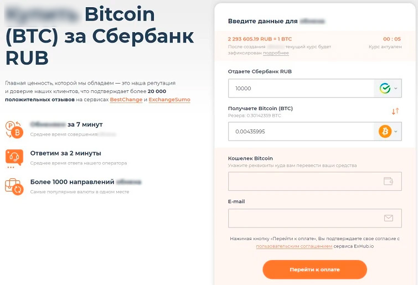Click the «подробнее» rate details link
Screen dimensions: 418x285
(x=275, y=53)
